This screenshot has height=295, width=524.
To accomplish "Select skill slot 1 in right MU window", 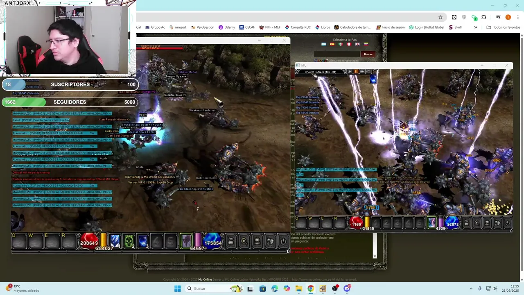I will point(376,223).
